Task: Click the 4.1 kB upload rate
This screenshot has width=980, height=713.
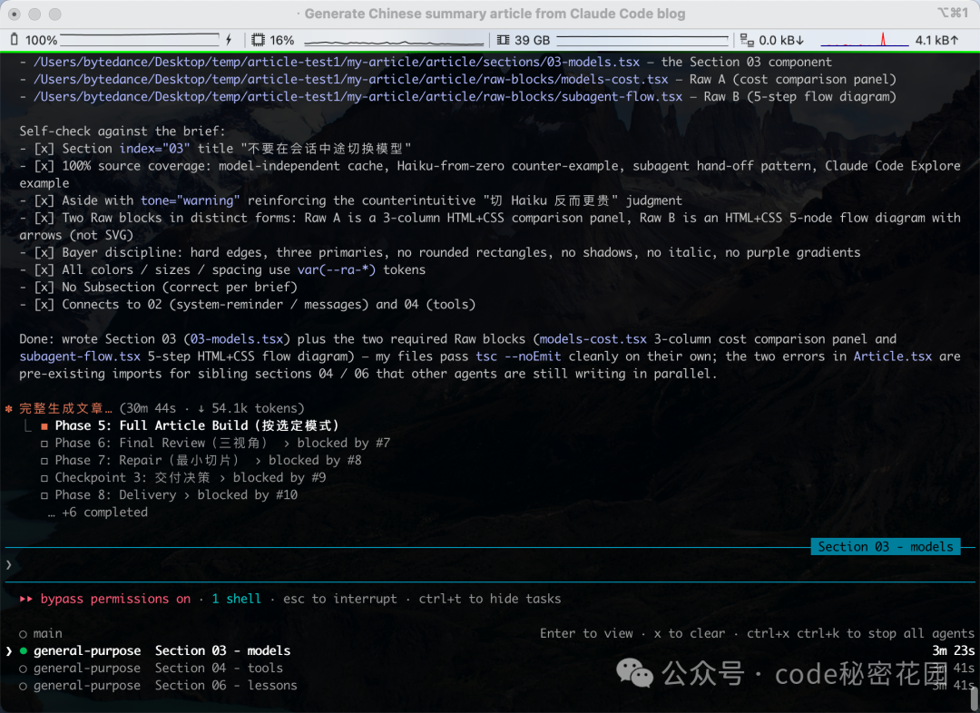Action: (x=936, y=40)
